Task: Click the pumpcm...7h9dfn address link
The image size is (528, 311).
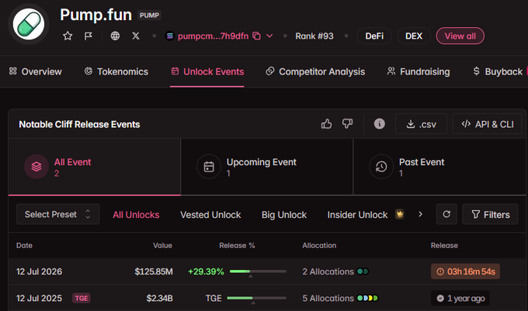Action: click(x=213, y=36)
